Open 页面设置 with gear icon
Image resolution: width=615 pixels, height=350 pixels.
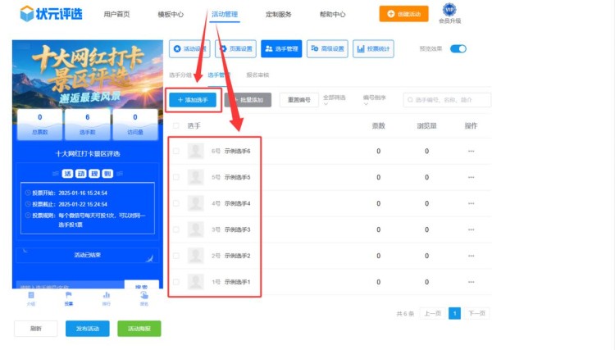[235, 49]
